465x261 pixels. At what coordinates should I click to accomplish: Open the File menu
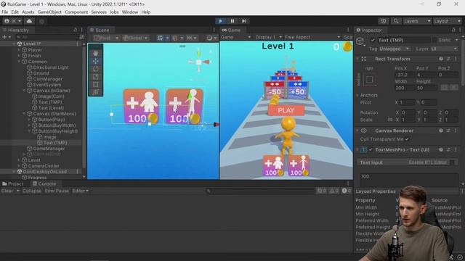point(5,12)
